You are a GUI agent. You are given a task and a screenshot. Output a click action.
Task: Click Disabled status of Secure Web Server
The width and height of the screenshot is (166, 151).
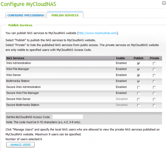pyautogui.click(x=122, y=99)
